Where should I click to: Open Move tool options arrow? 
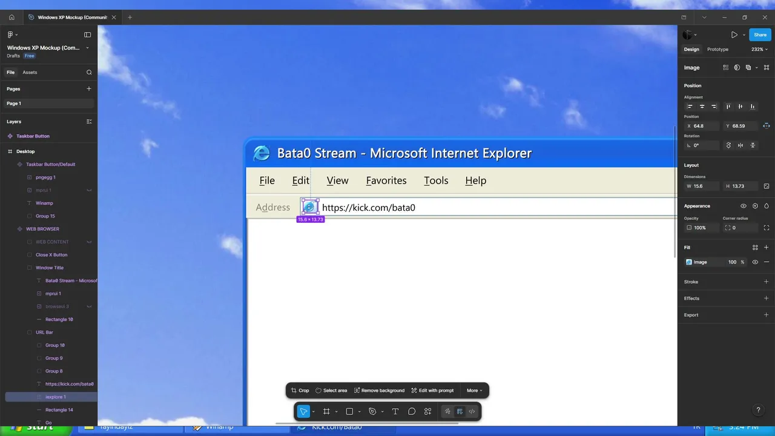tap(313, 412)
